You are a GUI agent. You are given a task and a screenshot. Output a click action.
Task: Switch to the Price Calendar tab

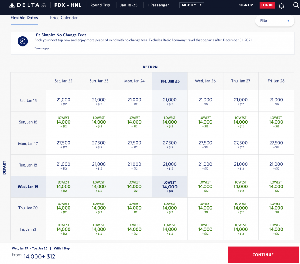pos(64,18)
